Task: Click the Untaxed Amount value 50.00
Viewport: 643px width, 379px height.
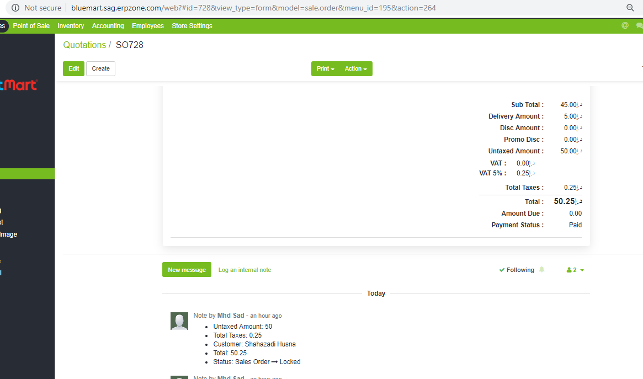Action: [x=571, y=151]
